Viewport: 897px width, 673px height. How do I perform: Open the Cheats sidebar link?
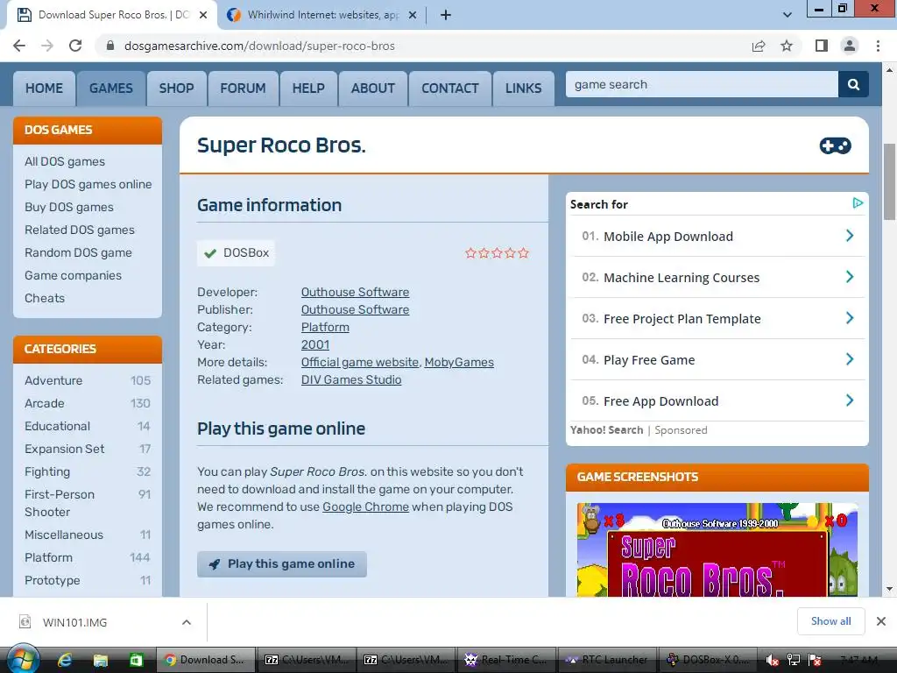point(45,298)
